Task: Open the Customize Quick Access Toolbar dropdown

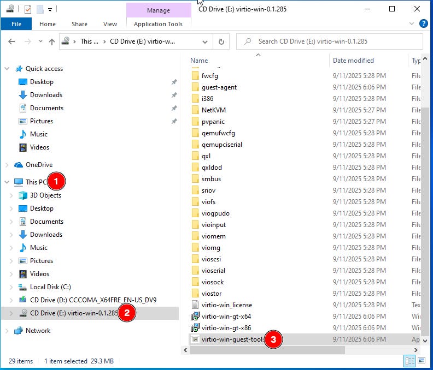Action: point(50,10)
